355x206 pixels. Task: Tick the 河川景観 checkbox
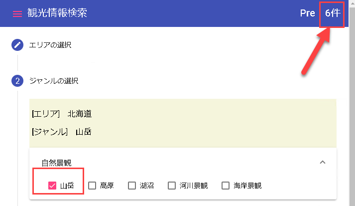[172, 186]
